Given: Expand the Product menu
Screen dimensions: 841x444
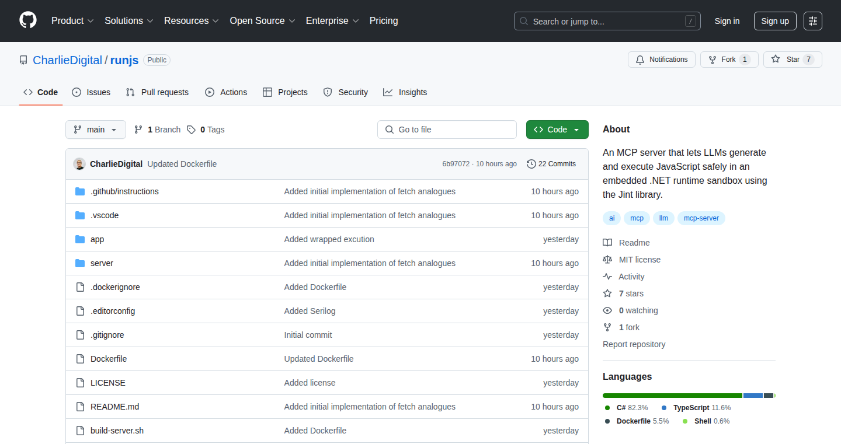Looking at the screenshot, I should click(x=72, y=21).
